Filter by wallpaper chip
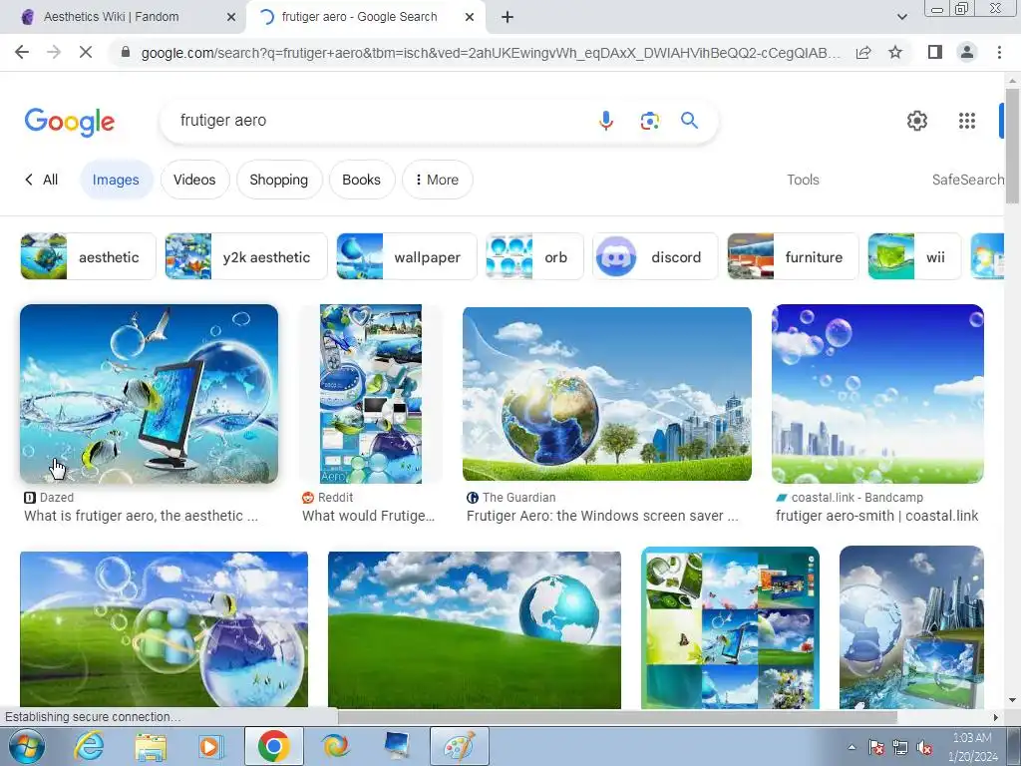Screen dimensions: 1021x766 pyautogui.click(x=407, y=256)
